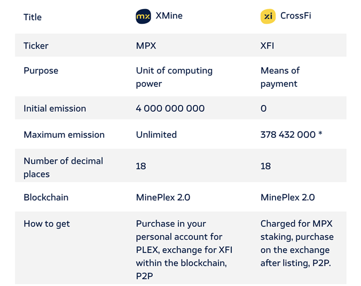Click 'Unit of computing power' text
Viewport: 361px width, 286px height.
point(174,77)
